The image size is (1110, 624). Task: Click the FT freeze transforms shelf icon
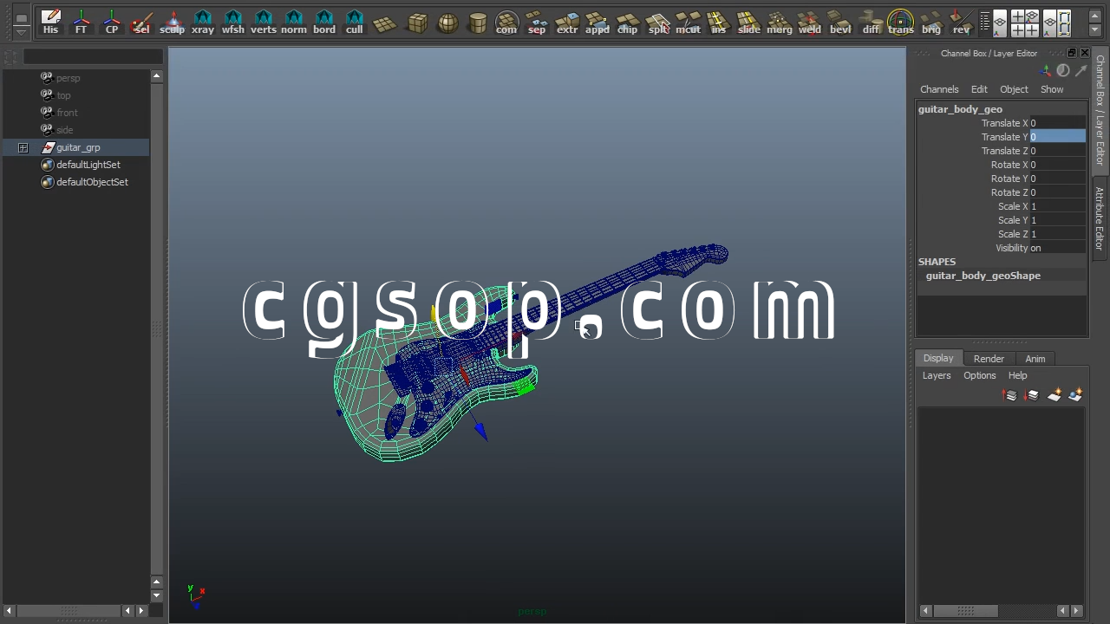pyautogui.click(x=81, y=23)
